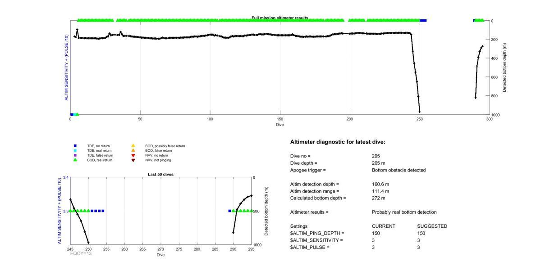
Task: Click the orange triangle 'BOD, false return' legend marker
Action: (133, 150)
